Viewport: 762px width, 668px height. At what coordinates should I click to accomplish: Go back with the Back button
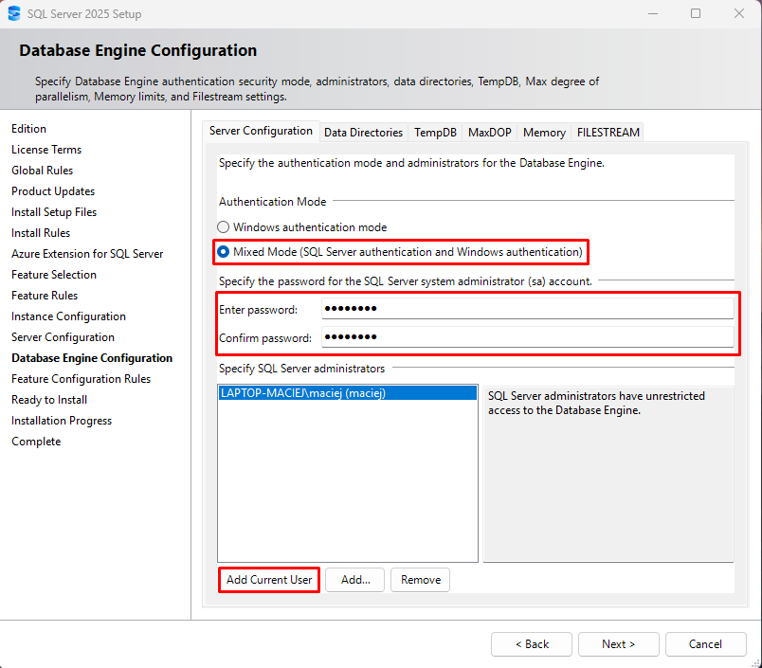pos(532,644)
